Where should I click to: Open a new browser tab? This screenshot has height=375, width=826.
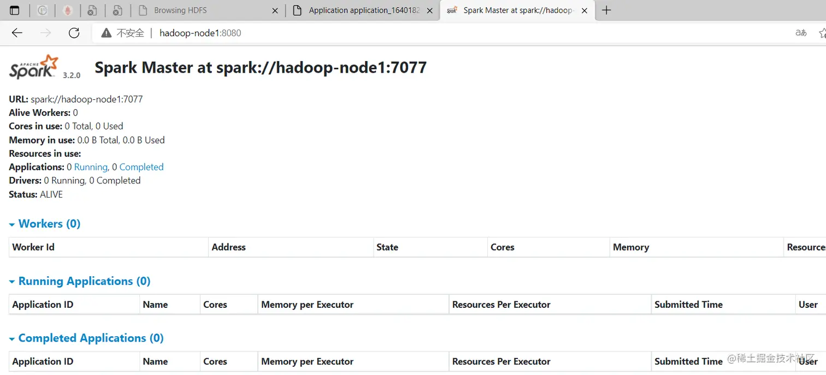[606, 10]
